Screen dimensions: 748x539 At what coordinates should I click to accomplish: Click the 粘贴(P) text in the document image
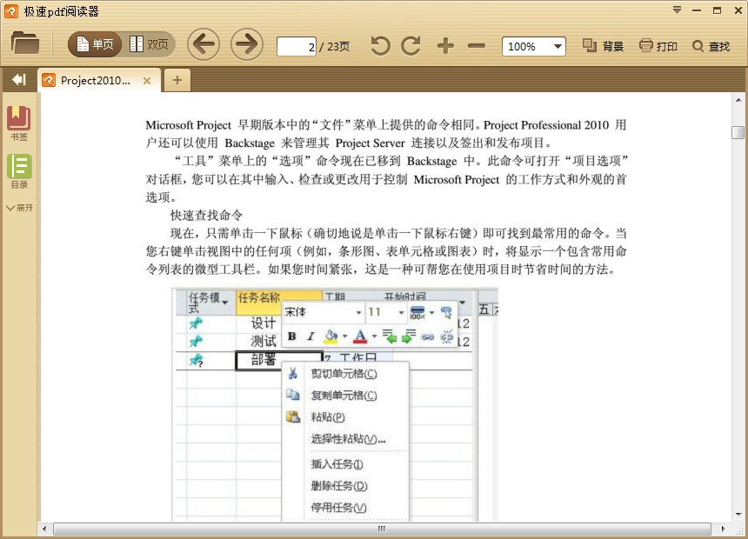pyautogui.click(x=328, y=417)
